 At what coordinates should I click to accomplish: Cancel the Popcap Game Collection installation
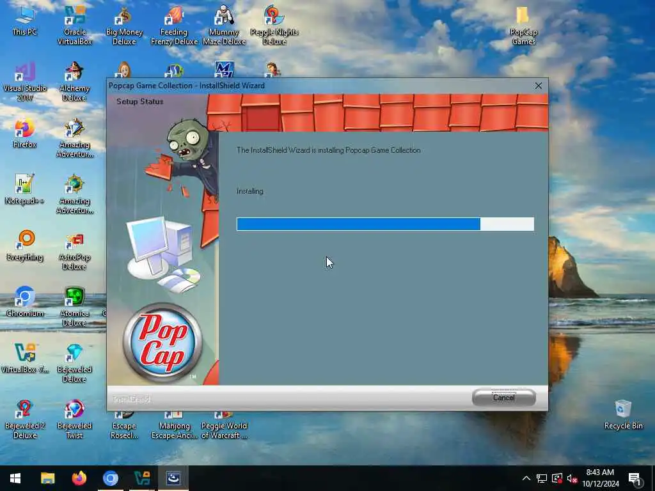click(x=503, y=397)
